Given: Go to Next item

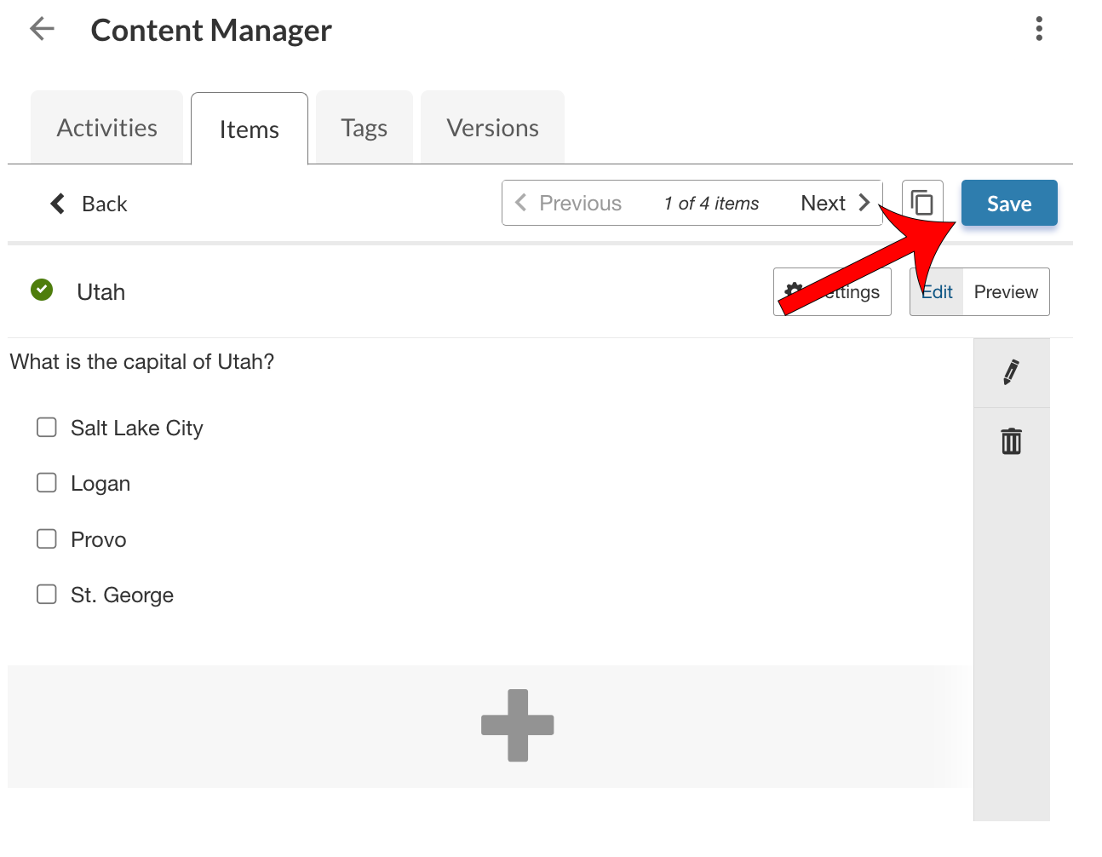Looking at the screenshot, I should pos(835,203).
